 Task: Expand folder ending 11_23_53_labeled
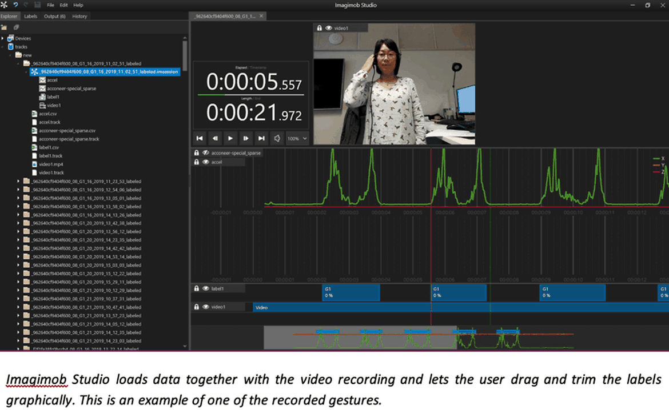click(18, 181)
